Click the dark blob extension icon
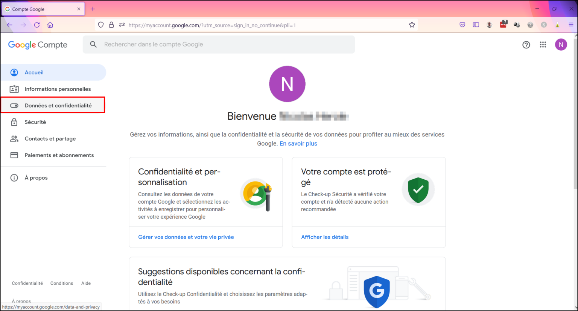The height and width of the screenshot is (311, 578). pos(517,25)
